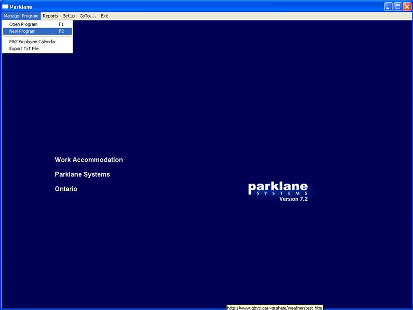Click the Exit menu item

pyautogui.click(x=104, y=16)
